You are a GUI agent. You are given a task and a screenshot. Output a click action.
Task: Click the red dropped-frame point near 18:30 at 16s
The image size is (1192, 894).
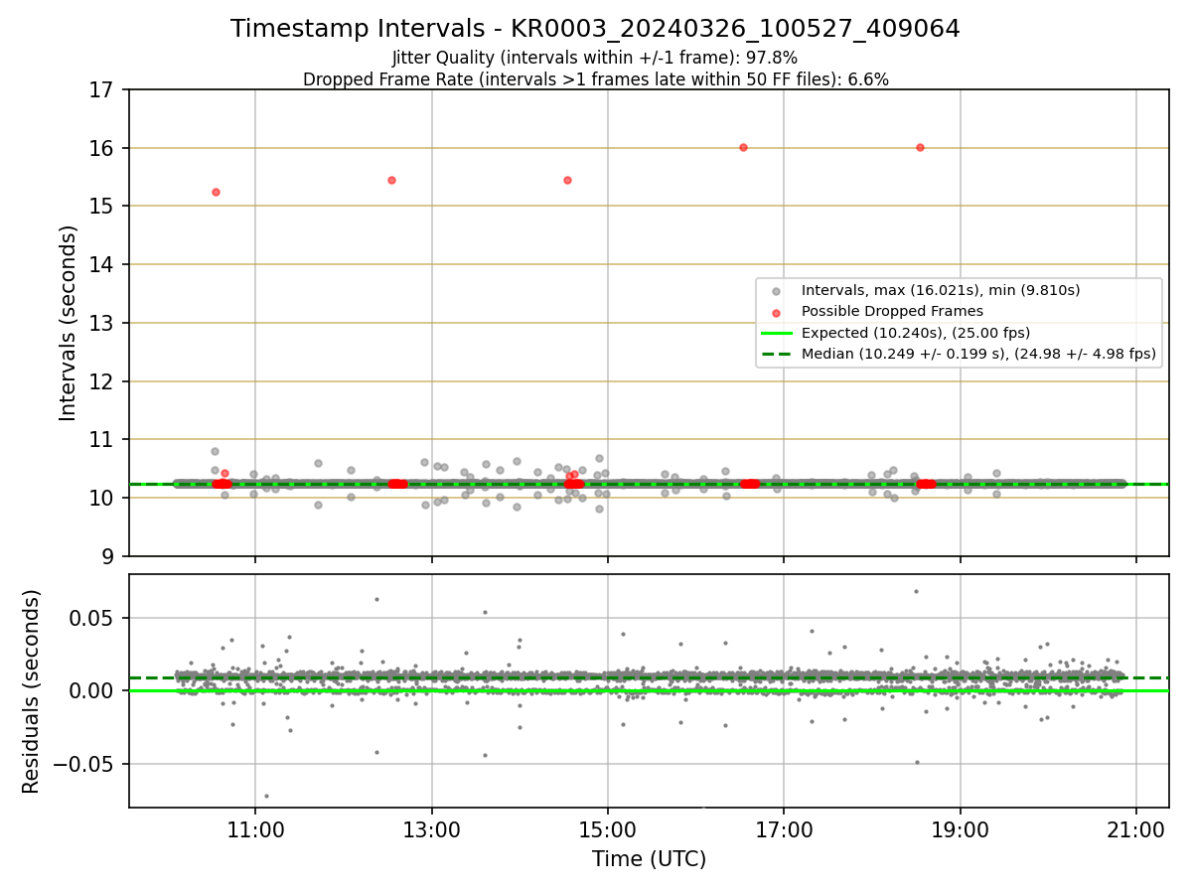920,147
